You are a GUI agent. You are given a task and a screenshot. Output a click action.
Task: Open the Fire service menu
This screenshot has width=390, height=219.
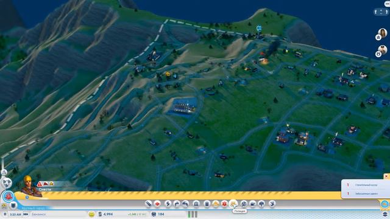(216, 204)
